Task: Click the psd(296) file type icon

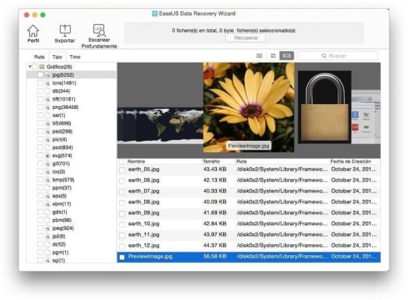Action: (48, 131)
